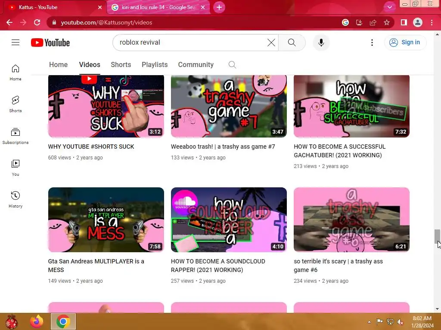Click the channel search magnifier icon

[x=232, y=65]
